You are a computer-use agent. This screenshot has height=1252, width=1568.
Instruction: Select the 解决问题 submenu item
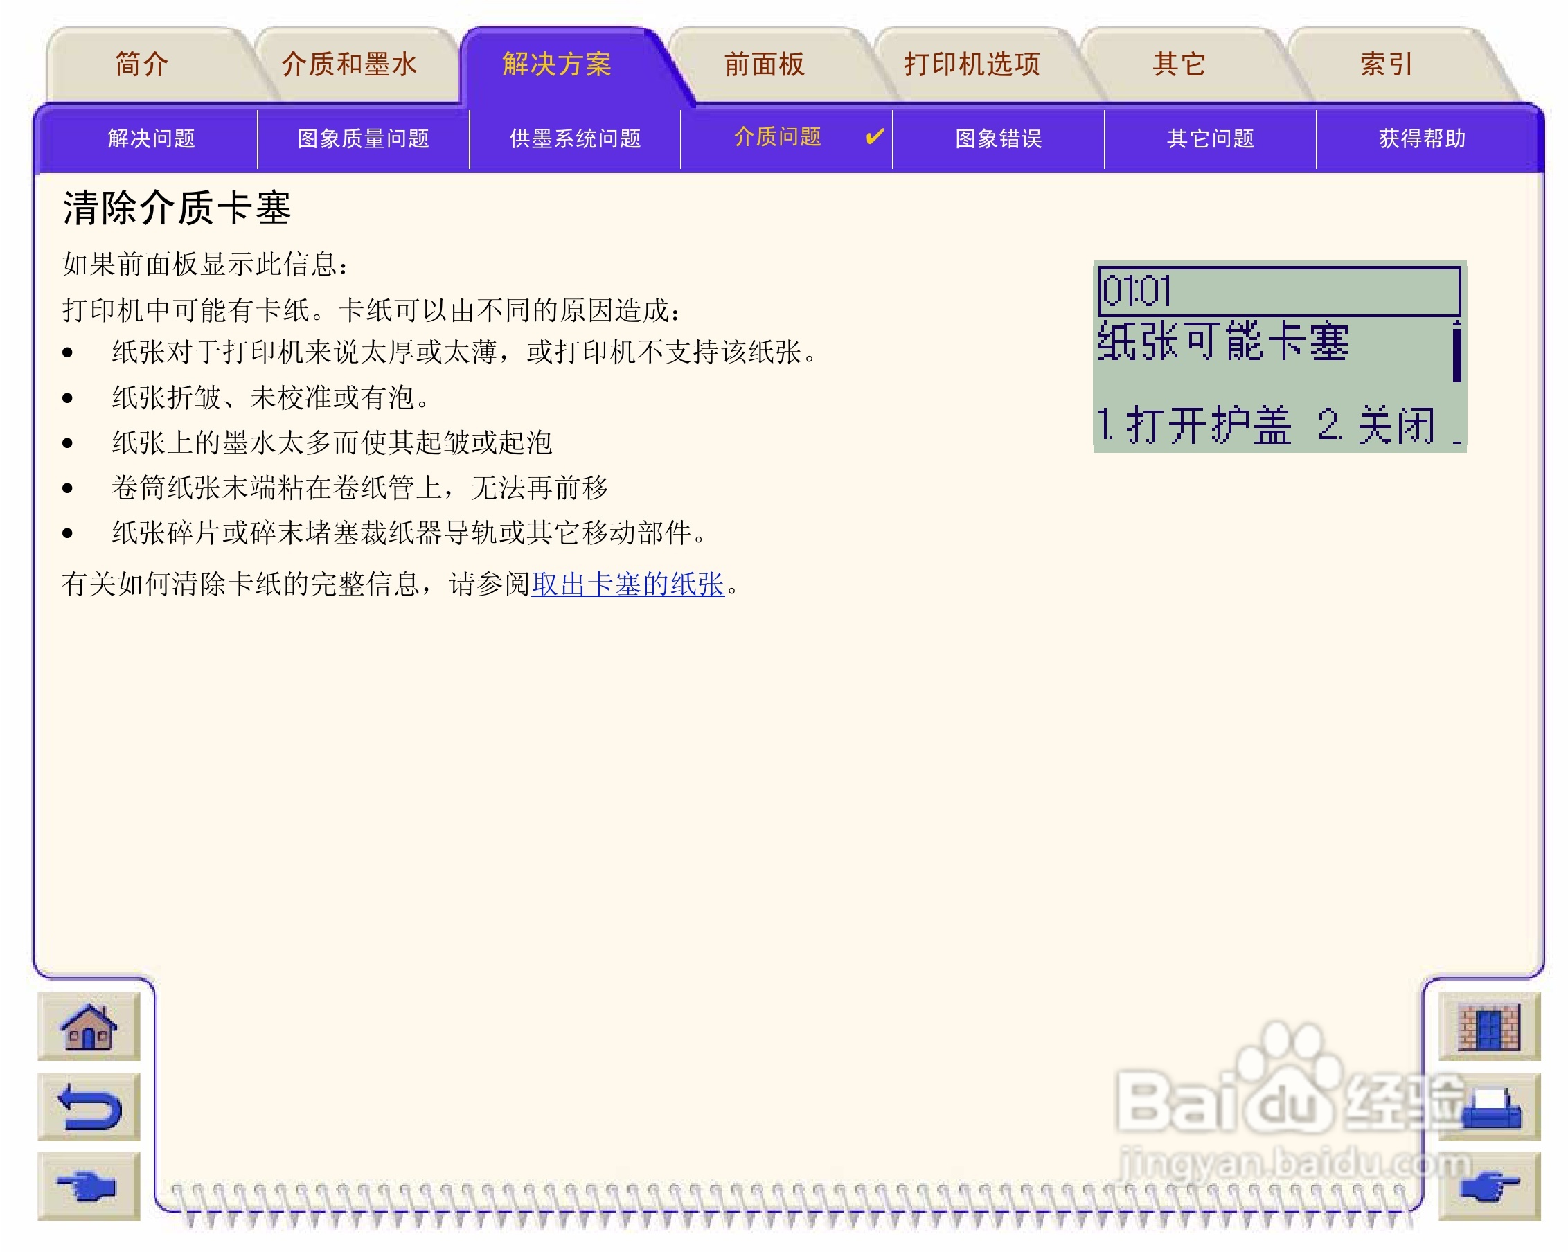pyautogui.click(x=151, y=138)
